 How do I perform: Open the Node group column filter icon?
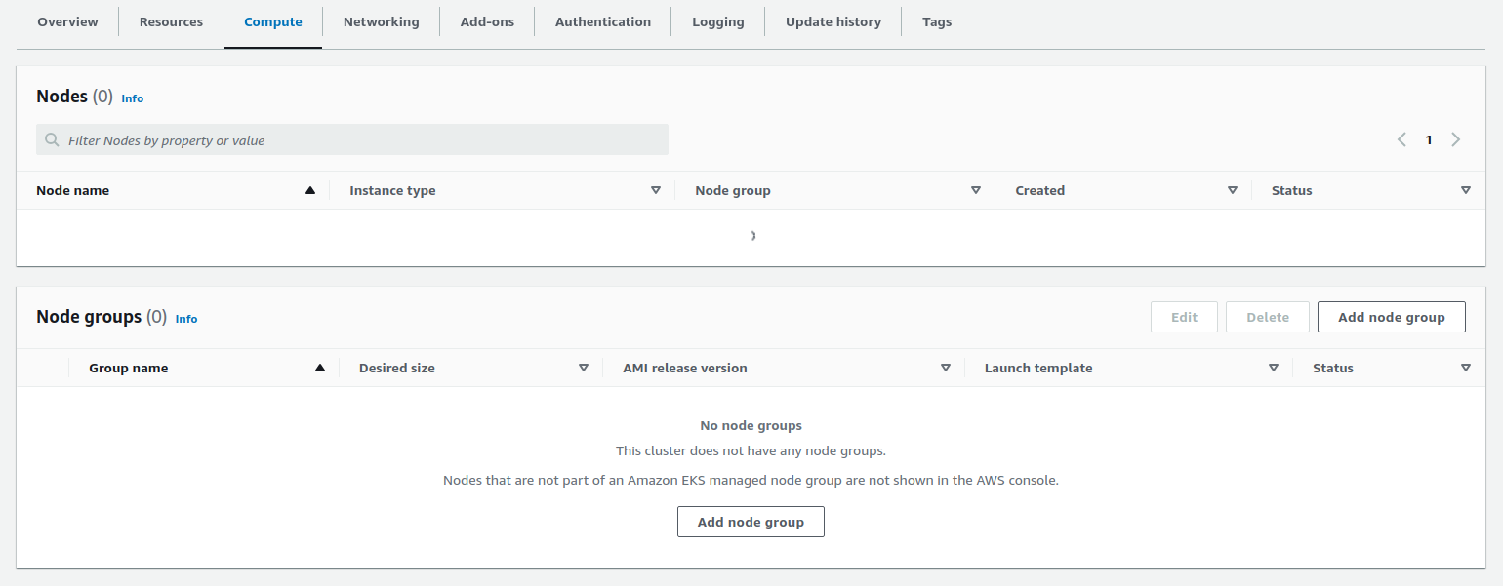coord(975,189)
